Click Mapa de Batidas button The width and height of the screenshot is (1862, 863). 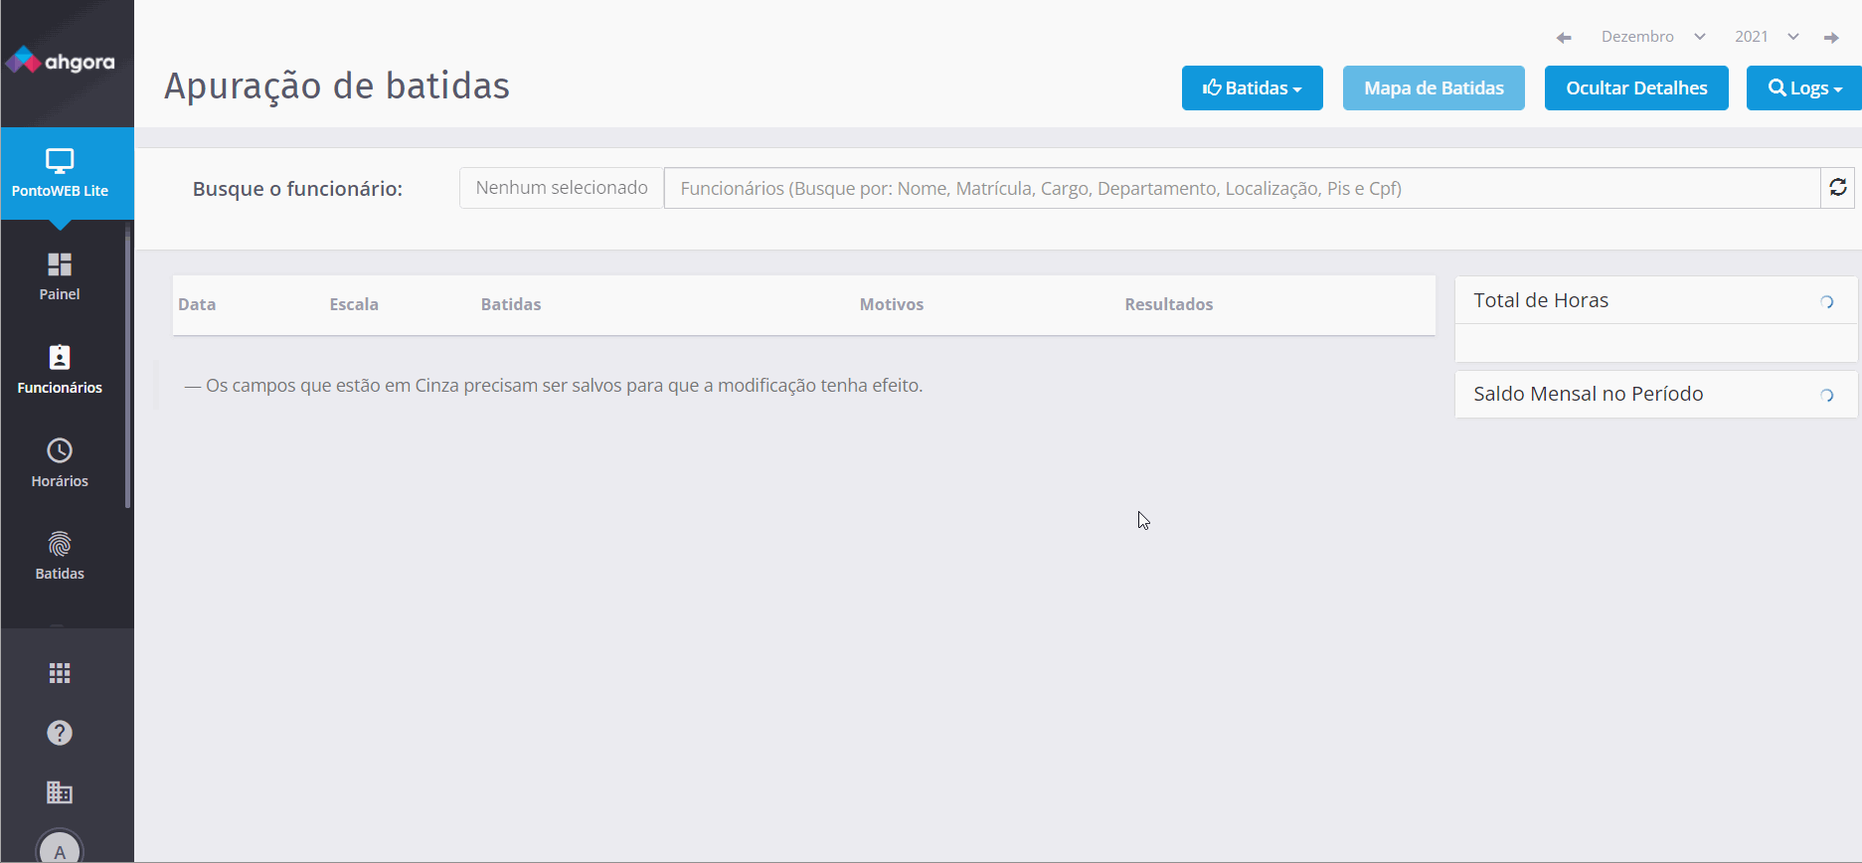tap(1434, 88)
